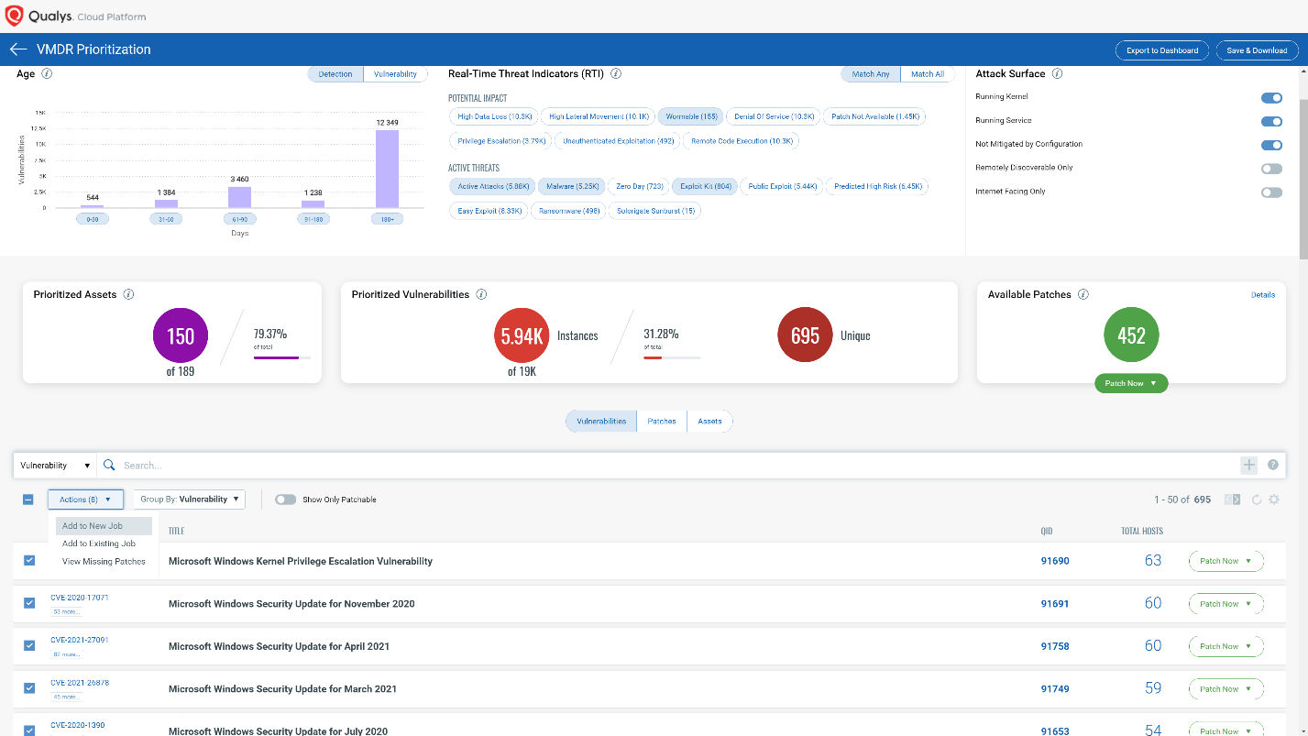This screenshot has width=1308, height=736.
Task: Open list settings gear icon
Action: tap(1274, 500)
